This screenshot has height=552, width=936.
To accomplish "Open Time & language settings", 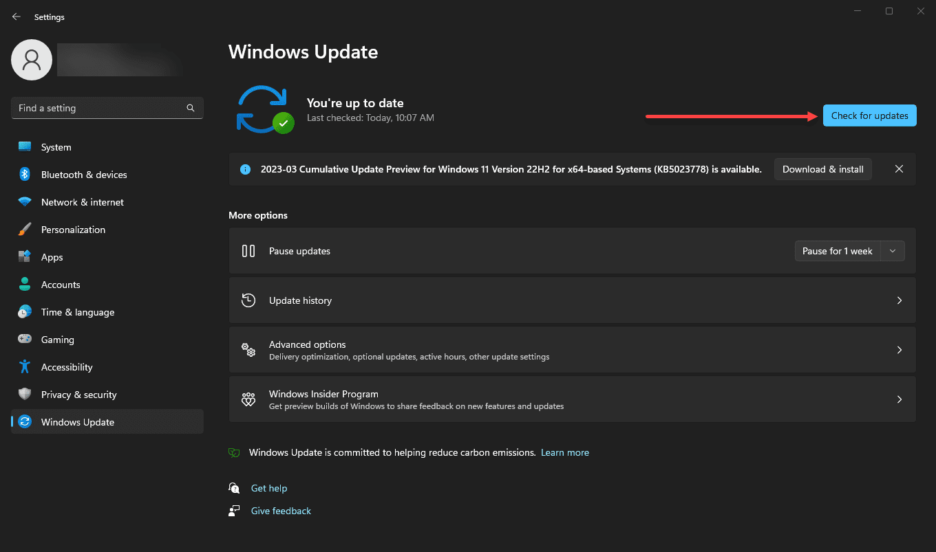I will pos(107,312).
